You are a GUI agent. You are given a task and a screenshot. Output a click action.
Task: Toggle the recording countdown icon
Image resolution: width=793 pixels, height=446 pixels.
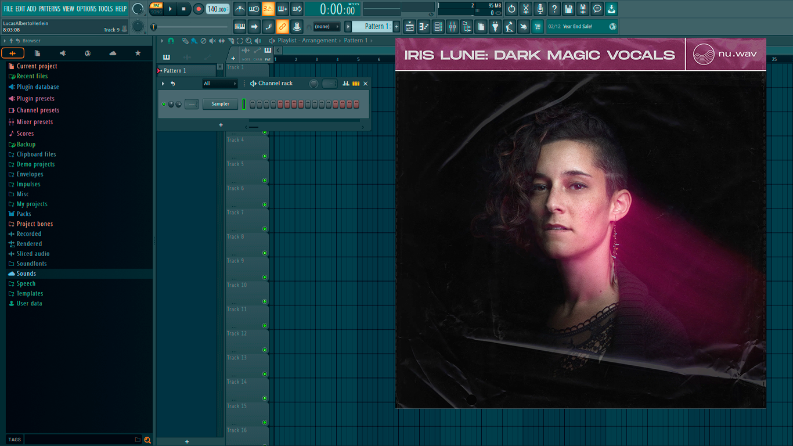pos(268,9)
